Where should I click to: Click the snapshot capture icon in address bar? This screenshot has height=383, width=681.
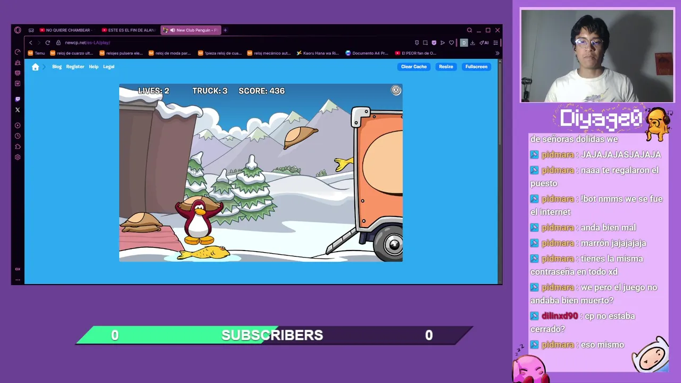click(425, 43)
